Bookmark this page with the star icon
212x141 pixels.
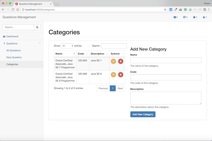165,10
